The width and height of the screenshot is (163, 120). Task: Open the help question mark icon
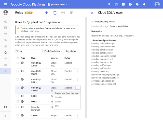pos(137,4)
